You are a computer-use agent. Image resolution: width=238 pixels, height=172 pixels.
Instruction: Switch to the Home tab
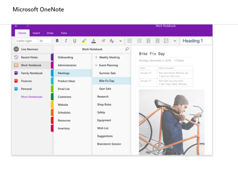coord(22,33)
